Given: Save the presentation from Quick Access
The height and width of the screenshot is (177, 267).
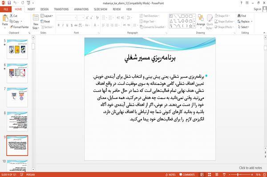Looking at the screenshot, I should pos(9,3).
